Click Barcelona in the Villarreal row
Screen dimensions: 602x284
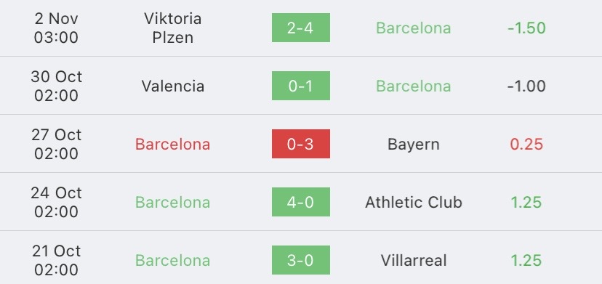[173, 261]
